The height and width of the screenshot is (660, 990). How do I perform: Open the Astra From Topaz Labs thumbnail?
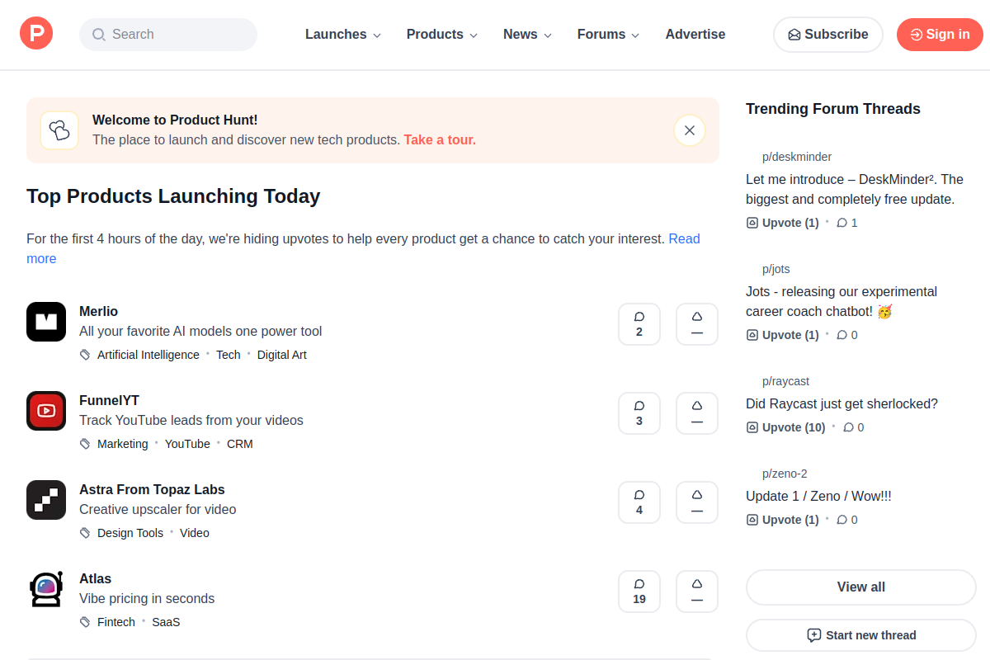[46, 500]
